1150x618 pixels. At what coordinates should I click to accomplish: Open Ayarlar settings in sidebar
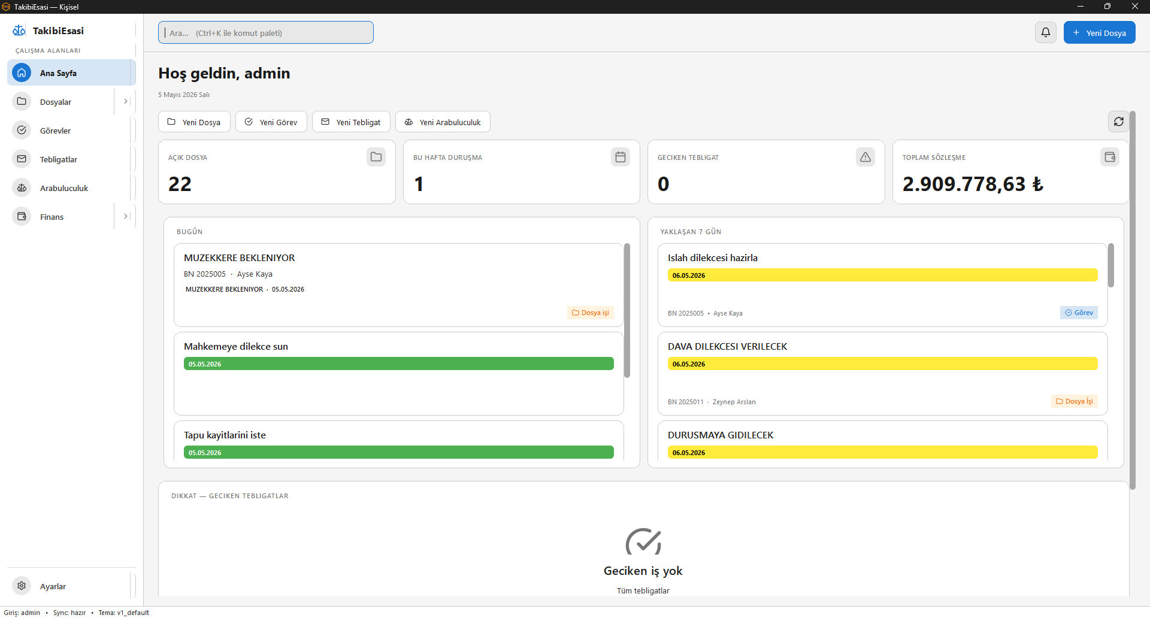coord(71,586)
